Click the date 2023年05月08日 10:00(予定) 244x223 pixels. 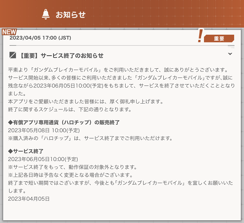(x=44, y=130)
